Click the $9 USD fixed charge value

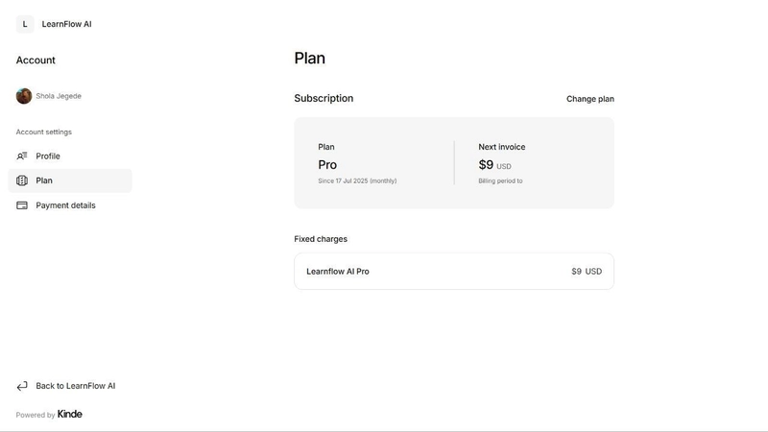(x=587, y=272)
